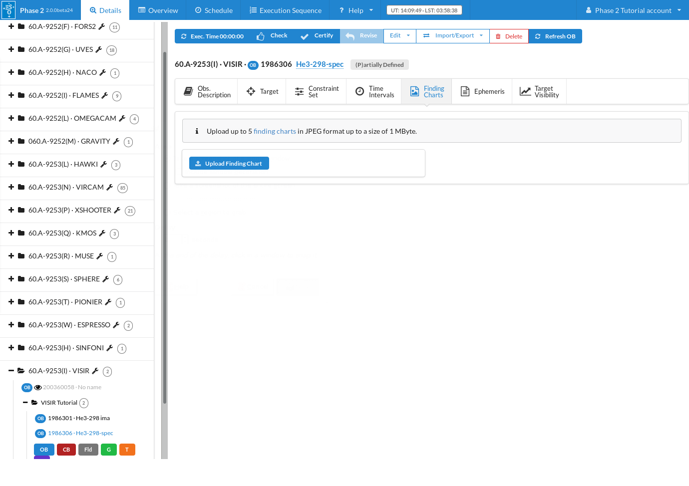Click the orange T button
This screenshot has width=689, height=486.
tap(127, 450)
